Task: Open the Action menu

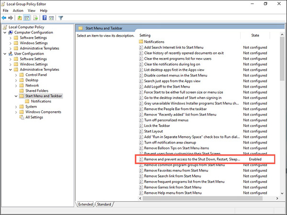Action: point(18,10)
